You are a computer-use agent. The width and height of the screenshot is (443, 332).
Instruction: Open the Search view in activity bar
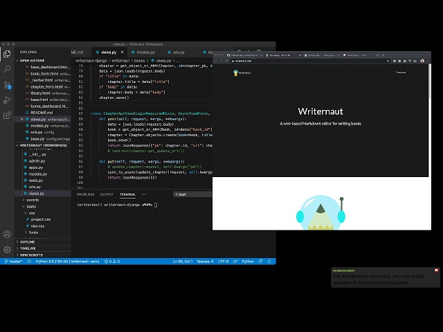coord(7,69)
